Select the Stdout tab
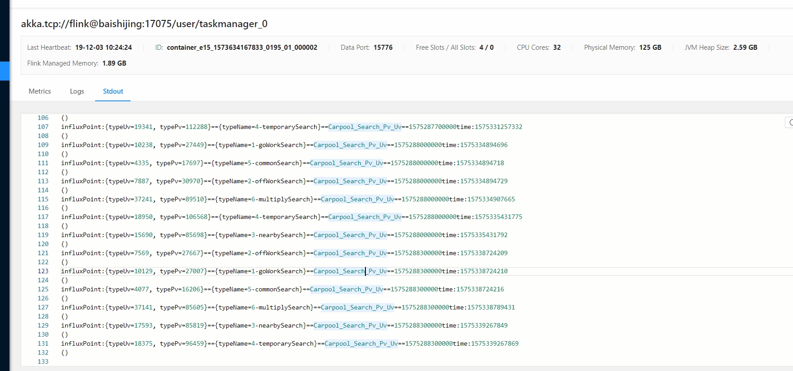793x371 pixels. (x=113, y=91)
